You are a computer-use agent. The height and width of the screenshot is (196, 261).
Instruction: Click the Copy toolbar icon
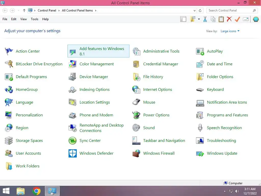(x=213, y=19)
